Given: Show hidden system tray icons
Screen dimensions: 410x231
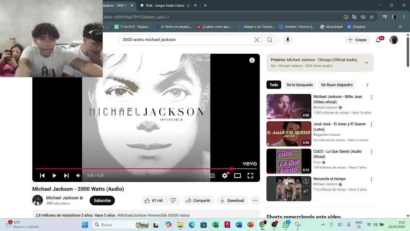Looking at the screenshot, I should [323, 225].
